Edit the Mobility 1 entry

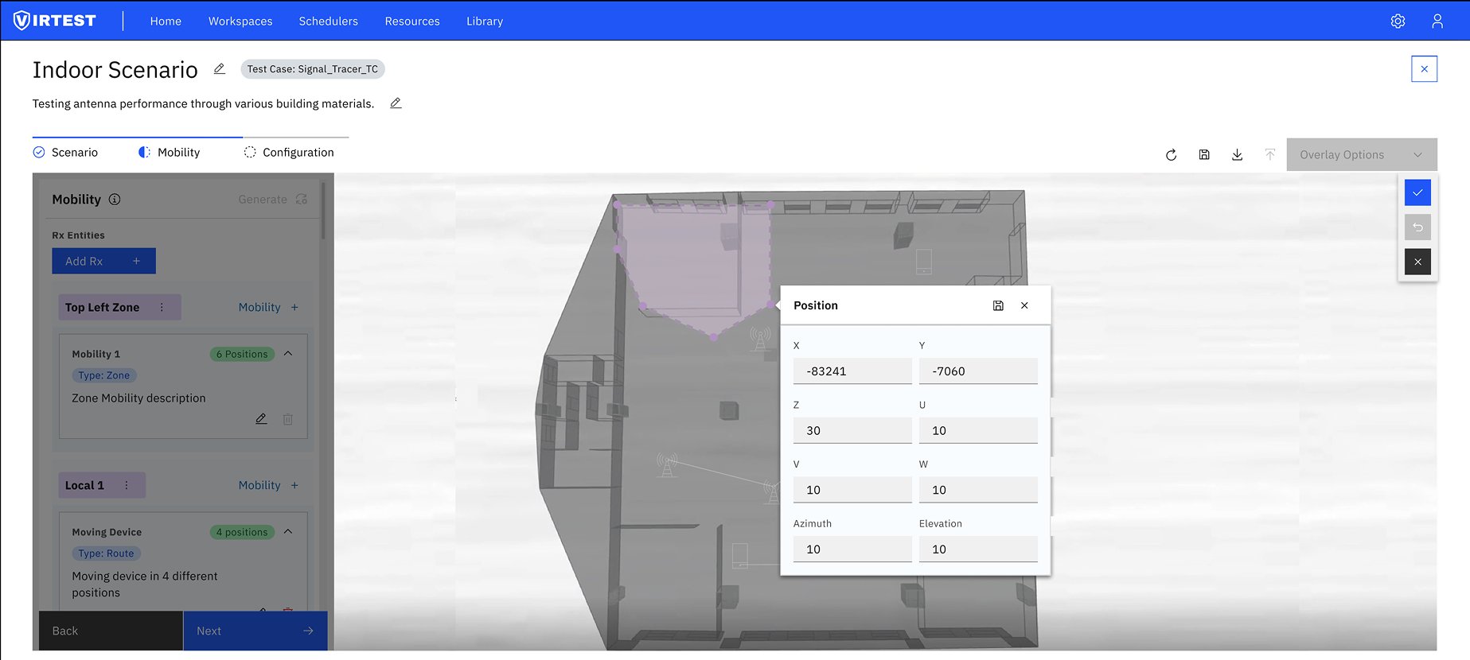click(x=261, y=419)
